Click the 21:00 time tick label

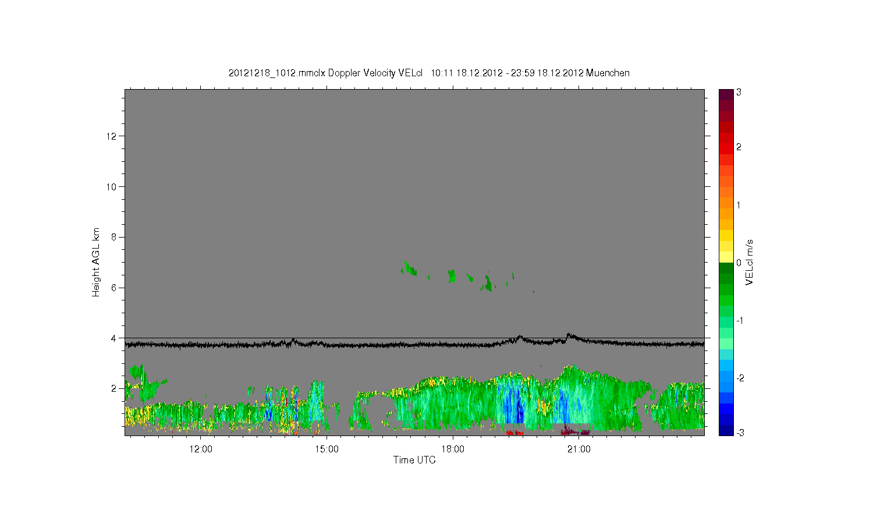[579, 449]
